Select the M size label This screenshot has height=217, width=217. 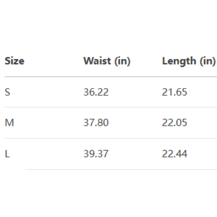click(9, 123)
